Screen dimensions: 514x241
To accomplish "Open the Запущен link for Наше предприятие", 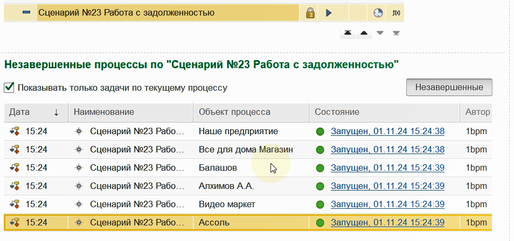I will 387,132.
